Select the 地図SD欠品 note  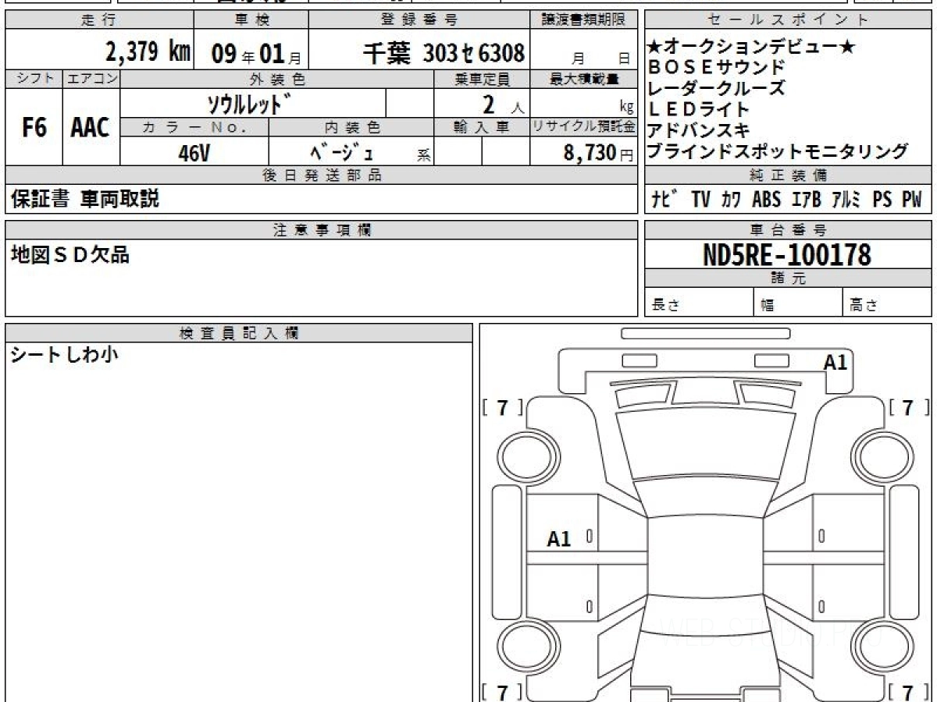[69, 253]
